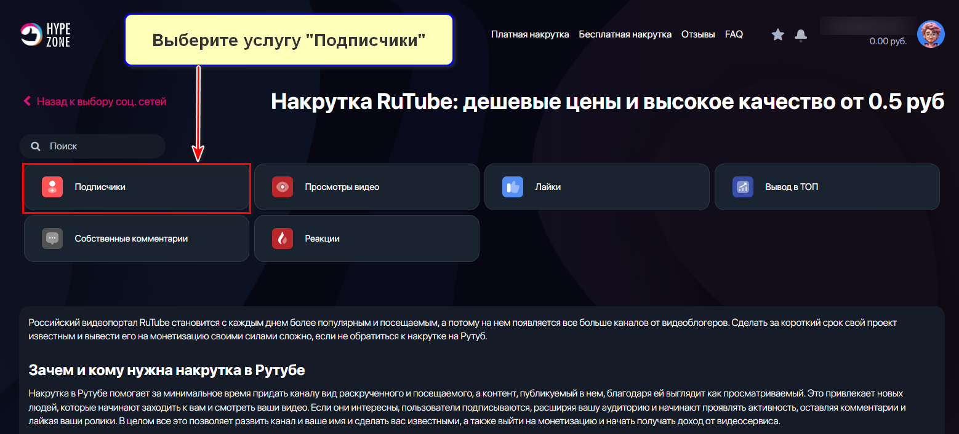
Task: Focus the Поиск search field
Action: click(92, 146)
